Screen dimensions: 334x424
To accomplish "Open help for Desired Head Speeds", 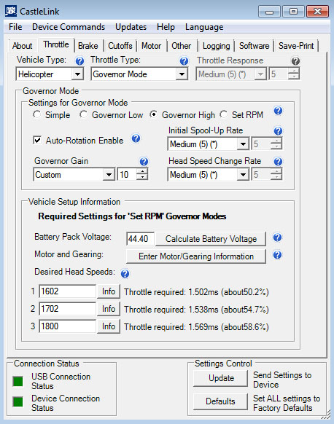I will 125,273.
